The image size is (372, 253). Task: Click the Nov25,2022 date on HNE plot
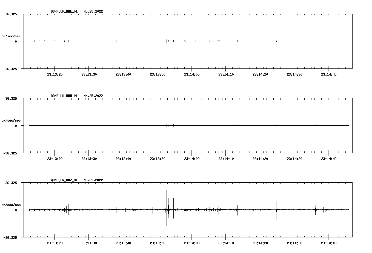point(93,12)
